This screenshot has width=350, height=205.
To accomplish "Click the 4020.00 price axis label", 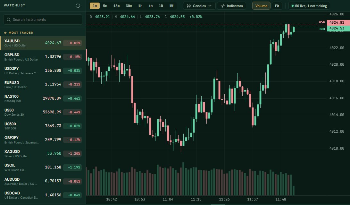I will tap(337, 64).
